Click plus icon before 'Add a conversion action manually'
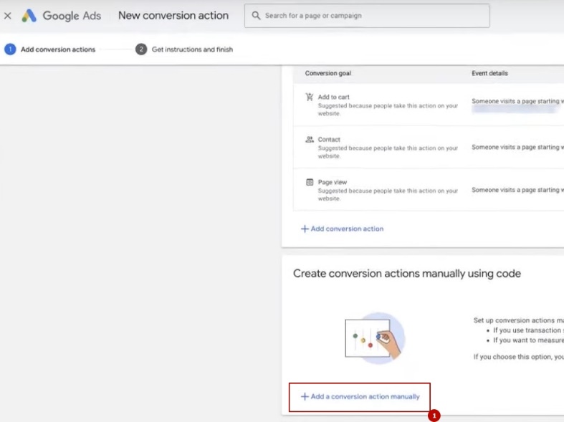This screenshot has height=422, width=564. pyautogui.click(x=305, y=397)
